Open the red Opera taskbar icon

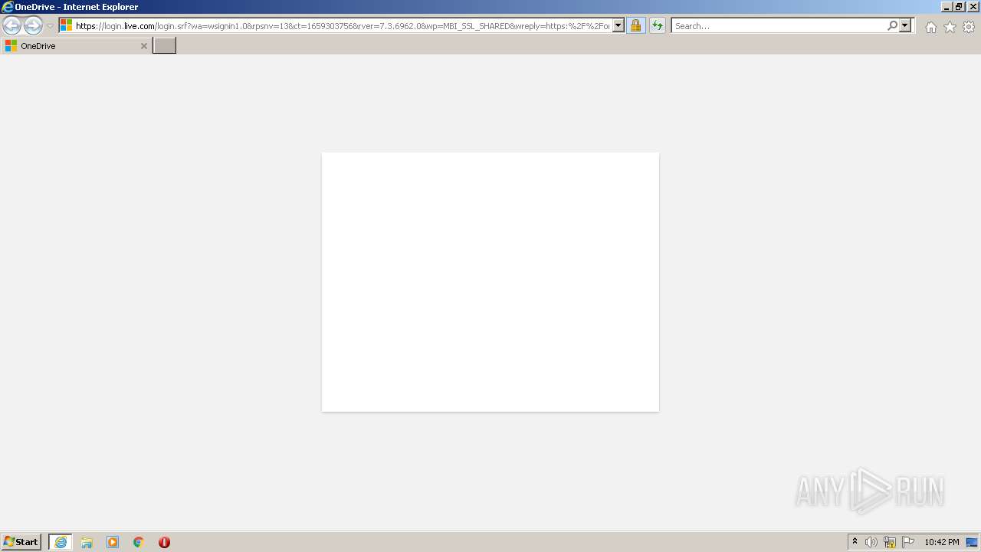click(164, 542)
